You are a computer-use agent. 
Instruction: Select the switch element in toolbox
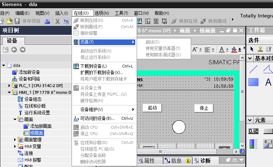coord(268,144)
